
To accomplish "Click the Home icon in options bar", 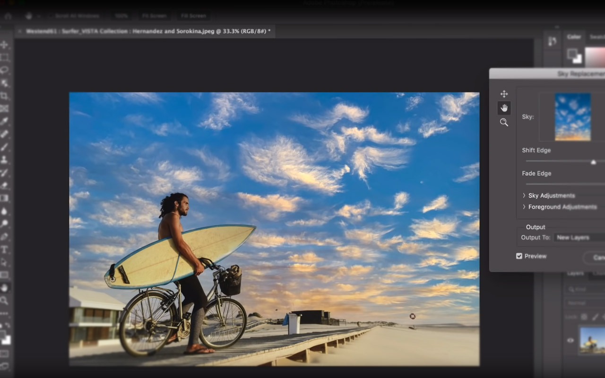I will coord(8,16).
